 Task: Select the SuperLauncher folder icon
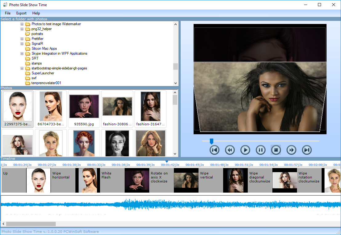click(x=28, y=73)
